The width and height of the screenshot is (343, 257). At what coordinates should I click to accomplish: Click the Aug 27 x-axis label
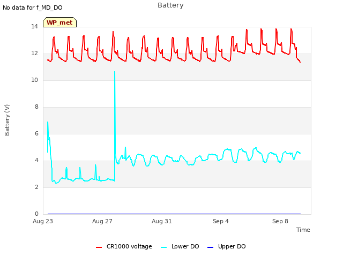pyautogui.click(x=102, y=221)
